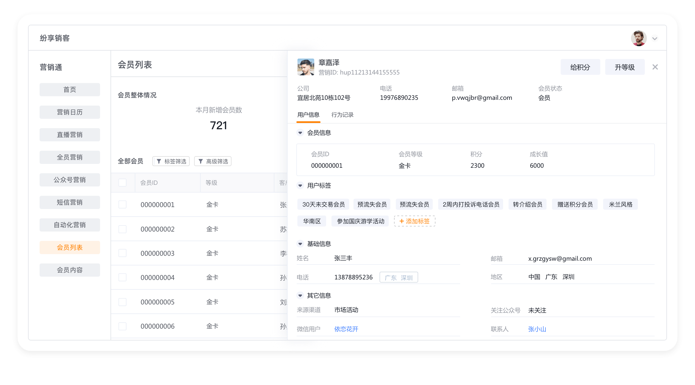Collapse the 会员信息 section

pyautogui.click(x=300, y=133)
